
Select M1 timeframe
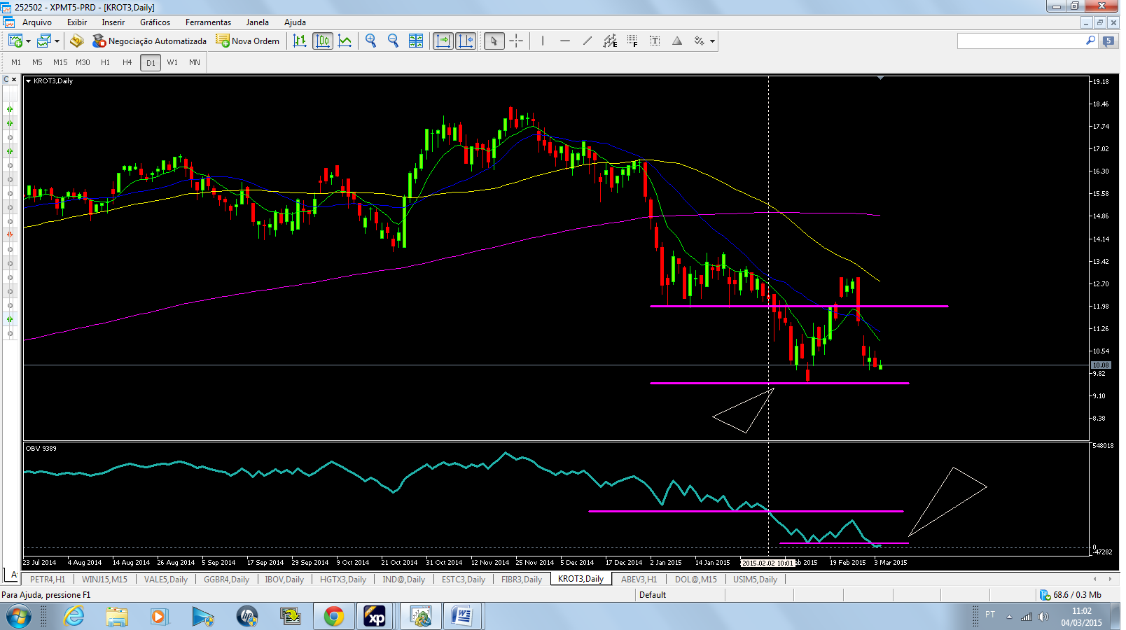pyautogui.click(x=16, y=62)
